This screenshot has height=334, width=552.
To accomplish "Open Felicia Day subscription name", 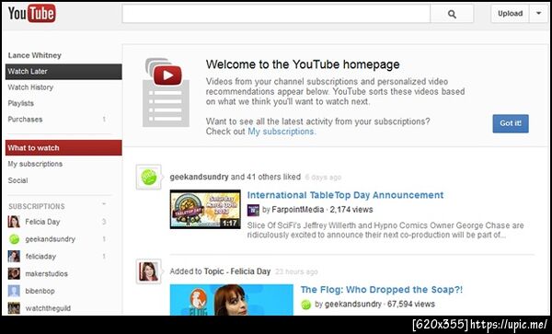I will pos(42,222).
